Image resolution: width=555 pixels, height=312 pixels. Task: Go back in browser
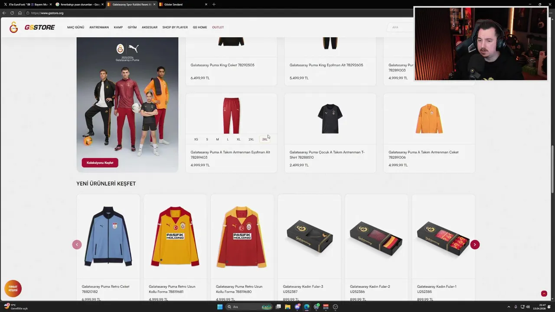4,13
